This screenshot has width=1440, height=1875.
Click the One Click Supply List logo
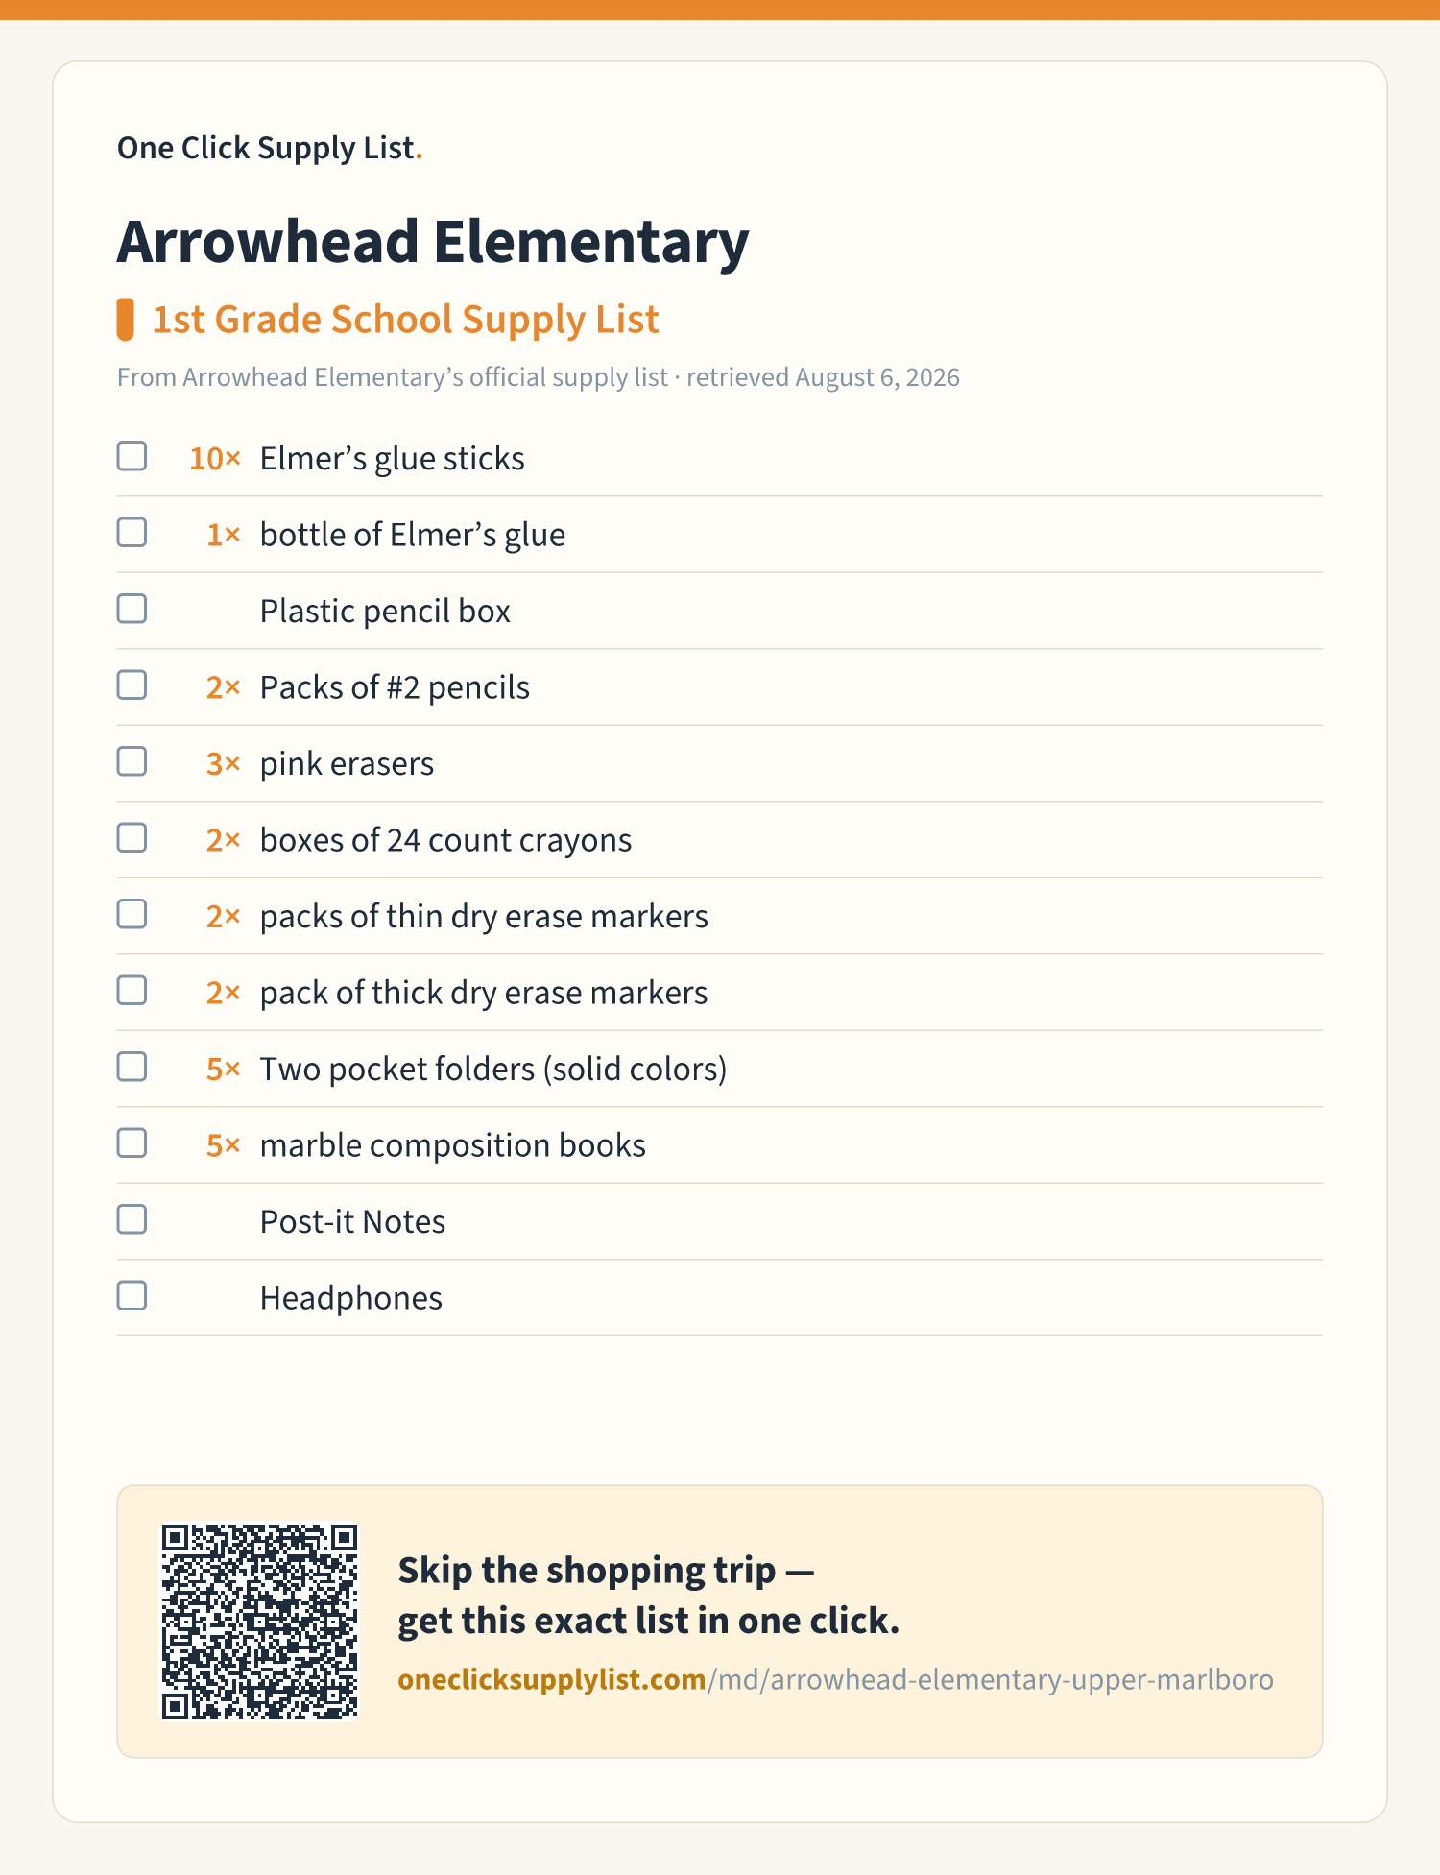point(270,148)
